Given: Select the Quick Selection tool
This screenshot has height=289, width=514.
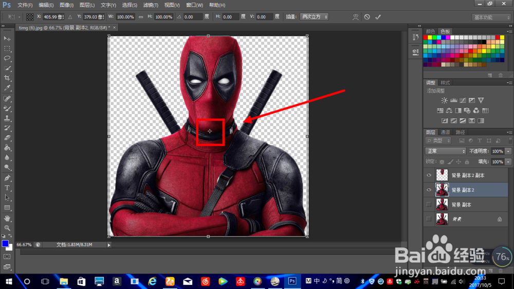Looking at the screenshot, I should [7, 68].
